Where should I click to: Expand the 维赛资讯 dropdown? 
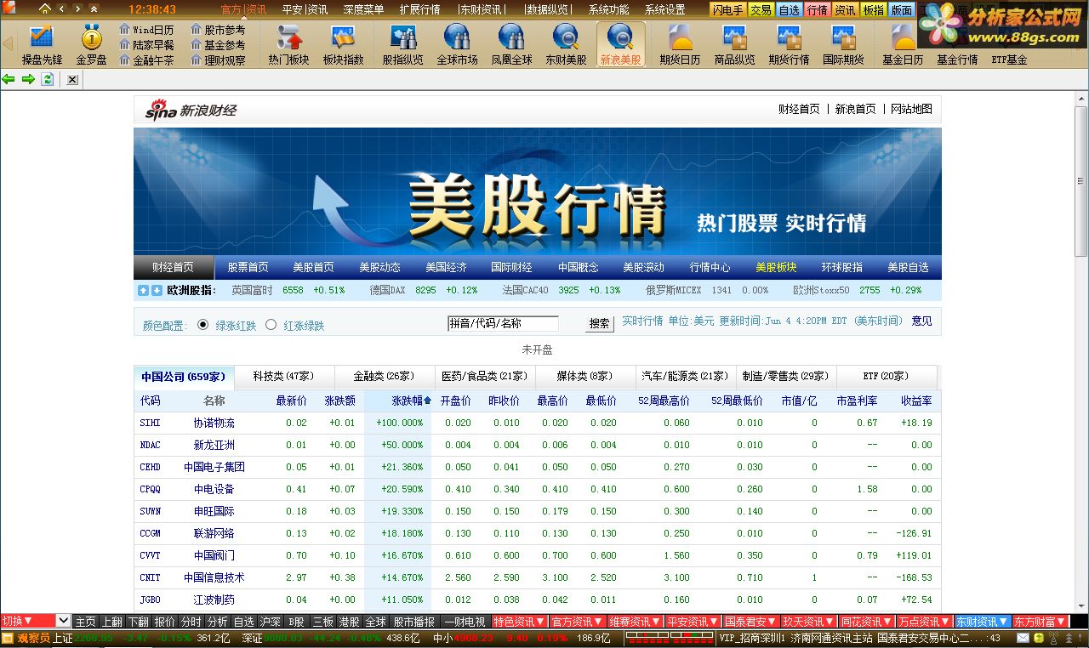click(x=636, y=622)
